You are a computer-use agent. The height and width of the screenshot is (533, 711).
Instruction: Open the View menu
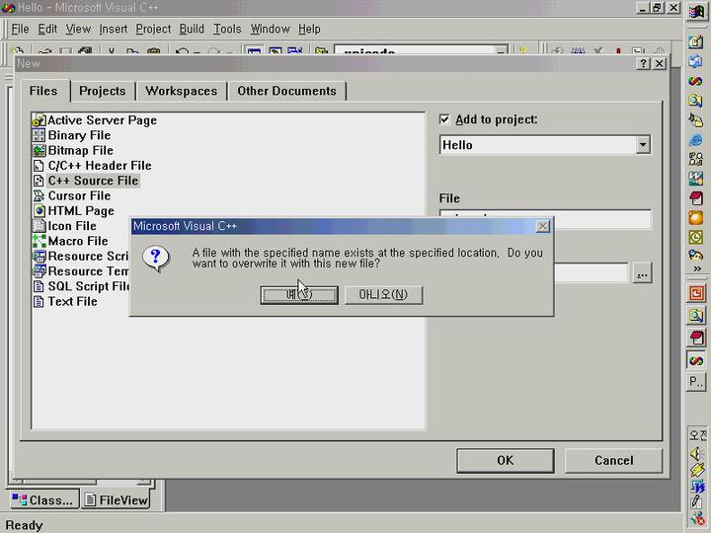tap(78, 29)
